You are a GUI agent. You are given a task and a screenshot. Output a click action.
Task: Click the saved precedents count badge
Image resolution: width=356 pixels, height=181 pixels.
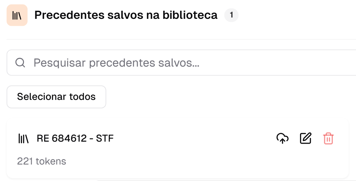click(x=231, y=15)
